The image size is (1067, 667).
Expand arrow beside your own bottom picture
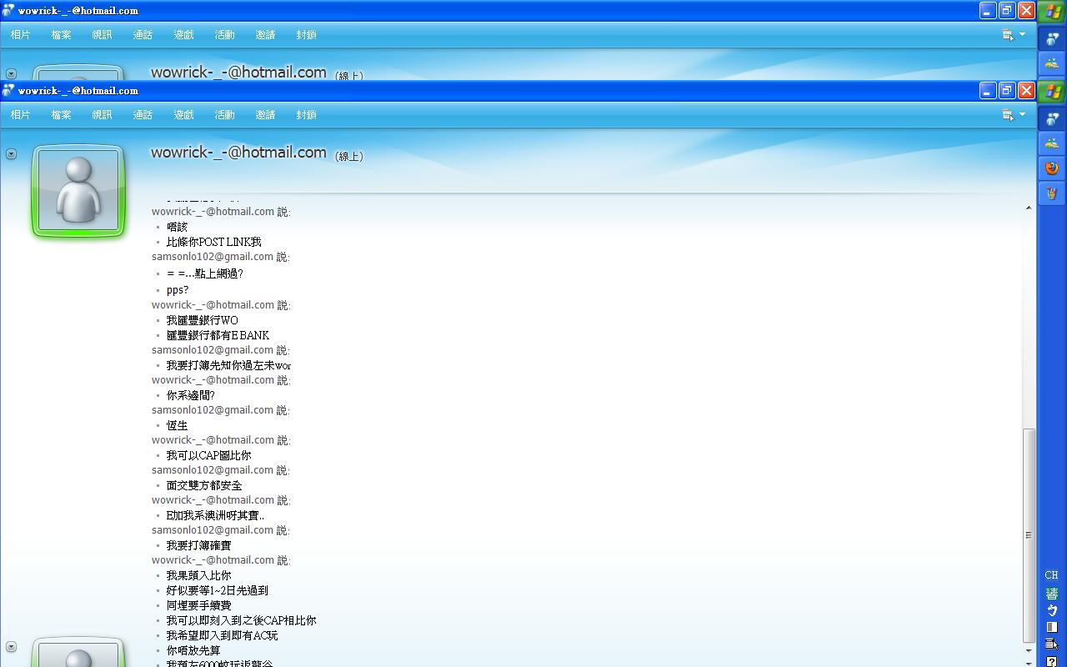(x=11, y=647)
